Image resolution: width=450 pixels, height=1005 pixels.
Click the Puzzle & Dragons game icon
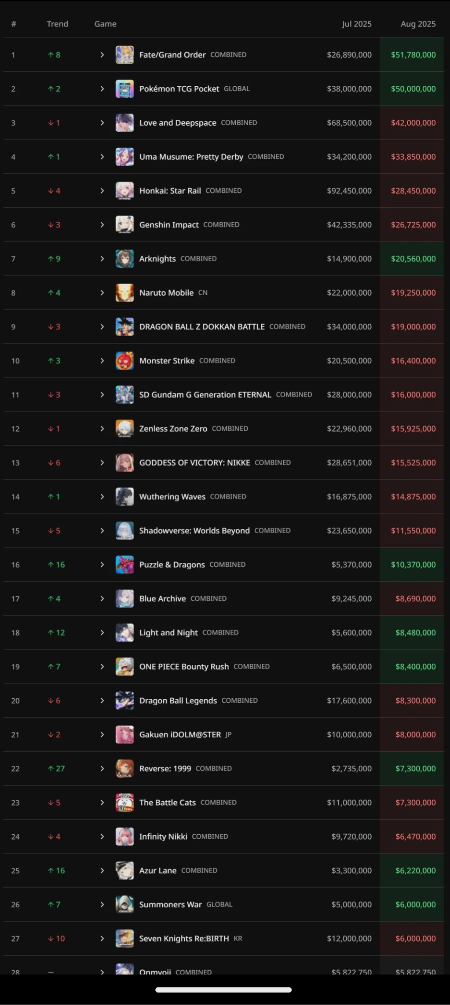tap(124, 565)
